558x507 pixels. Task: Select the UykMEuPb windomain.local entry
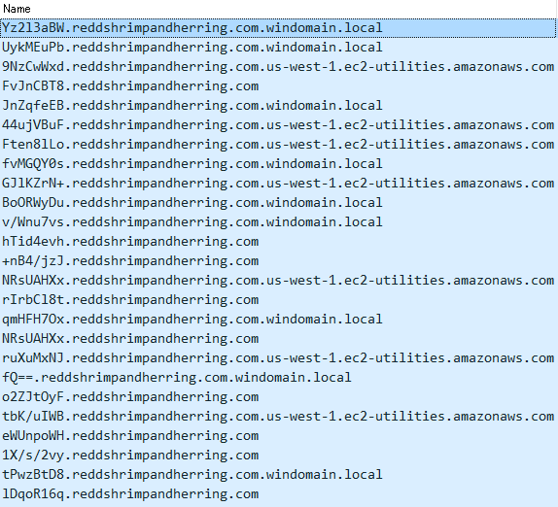click(278, 48)
